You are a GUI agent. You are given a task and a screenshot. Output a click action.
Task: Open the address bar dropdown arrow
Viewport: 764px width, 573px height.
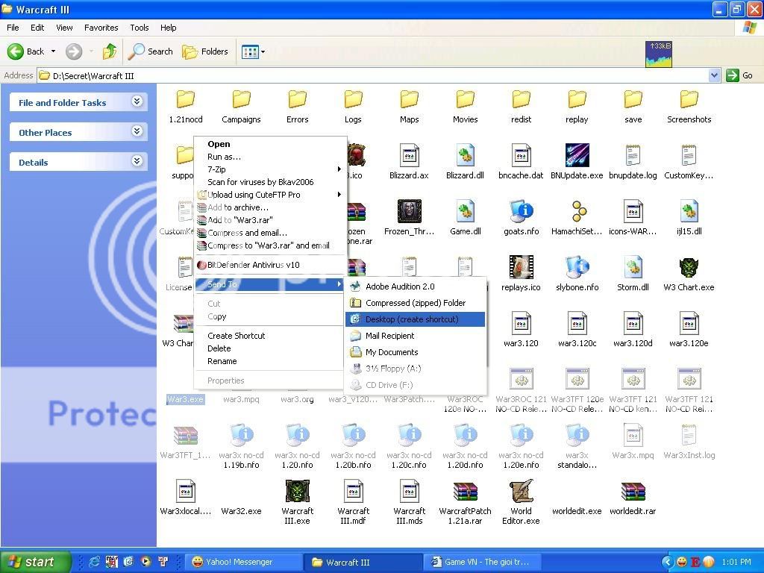pos(714,75)
